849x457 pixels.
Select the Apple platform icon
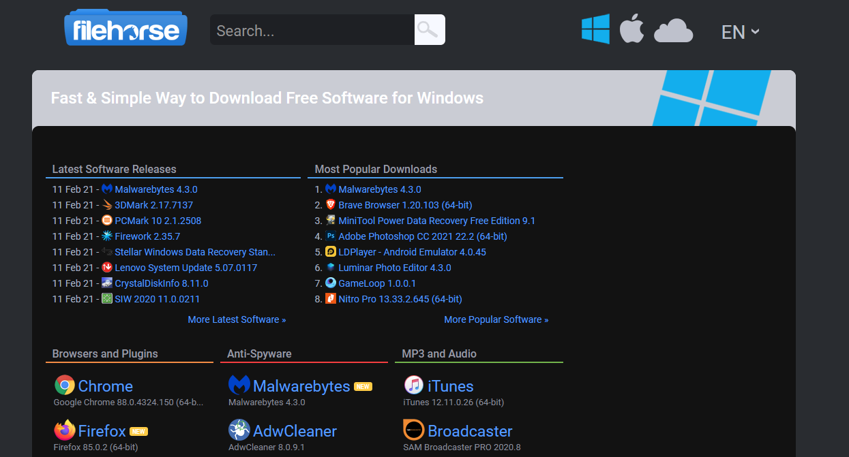pos(631,29)
